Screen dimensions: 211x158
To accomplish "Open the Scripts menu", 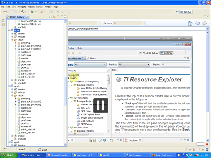I will tap(39, 7).
